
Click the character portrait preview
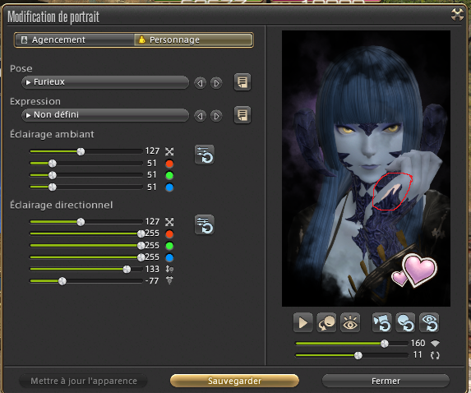(366, 169)
